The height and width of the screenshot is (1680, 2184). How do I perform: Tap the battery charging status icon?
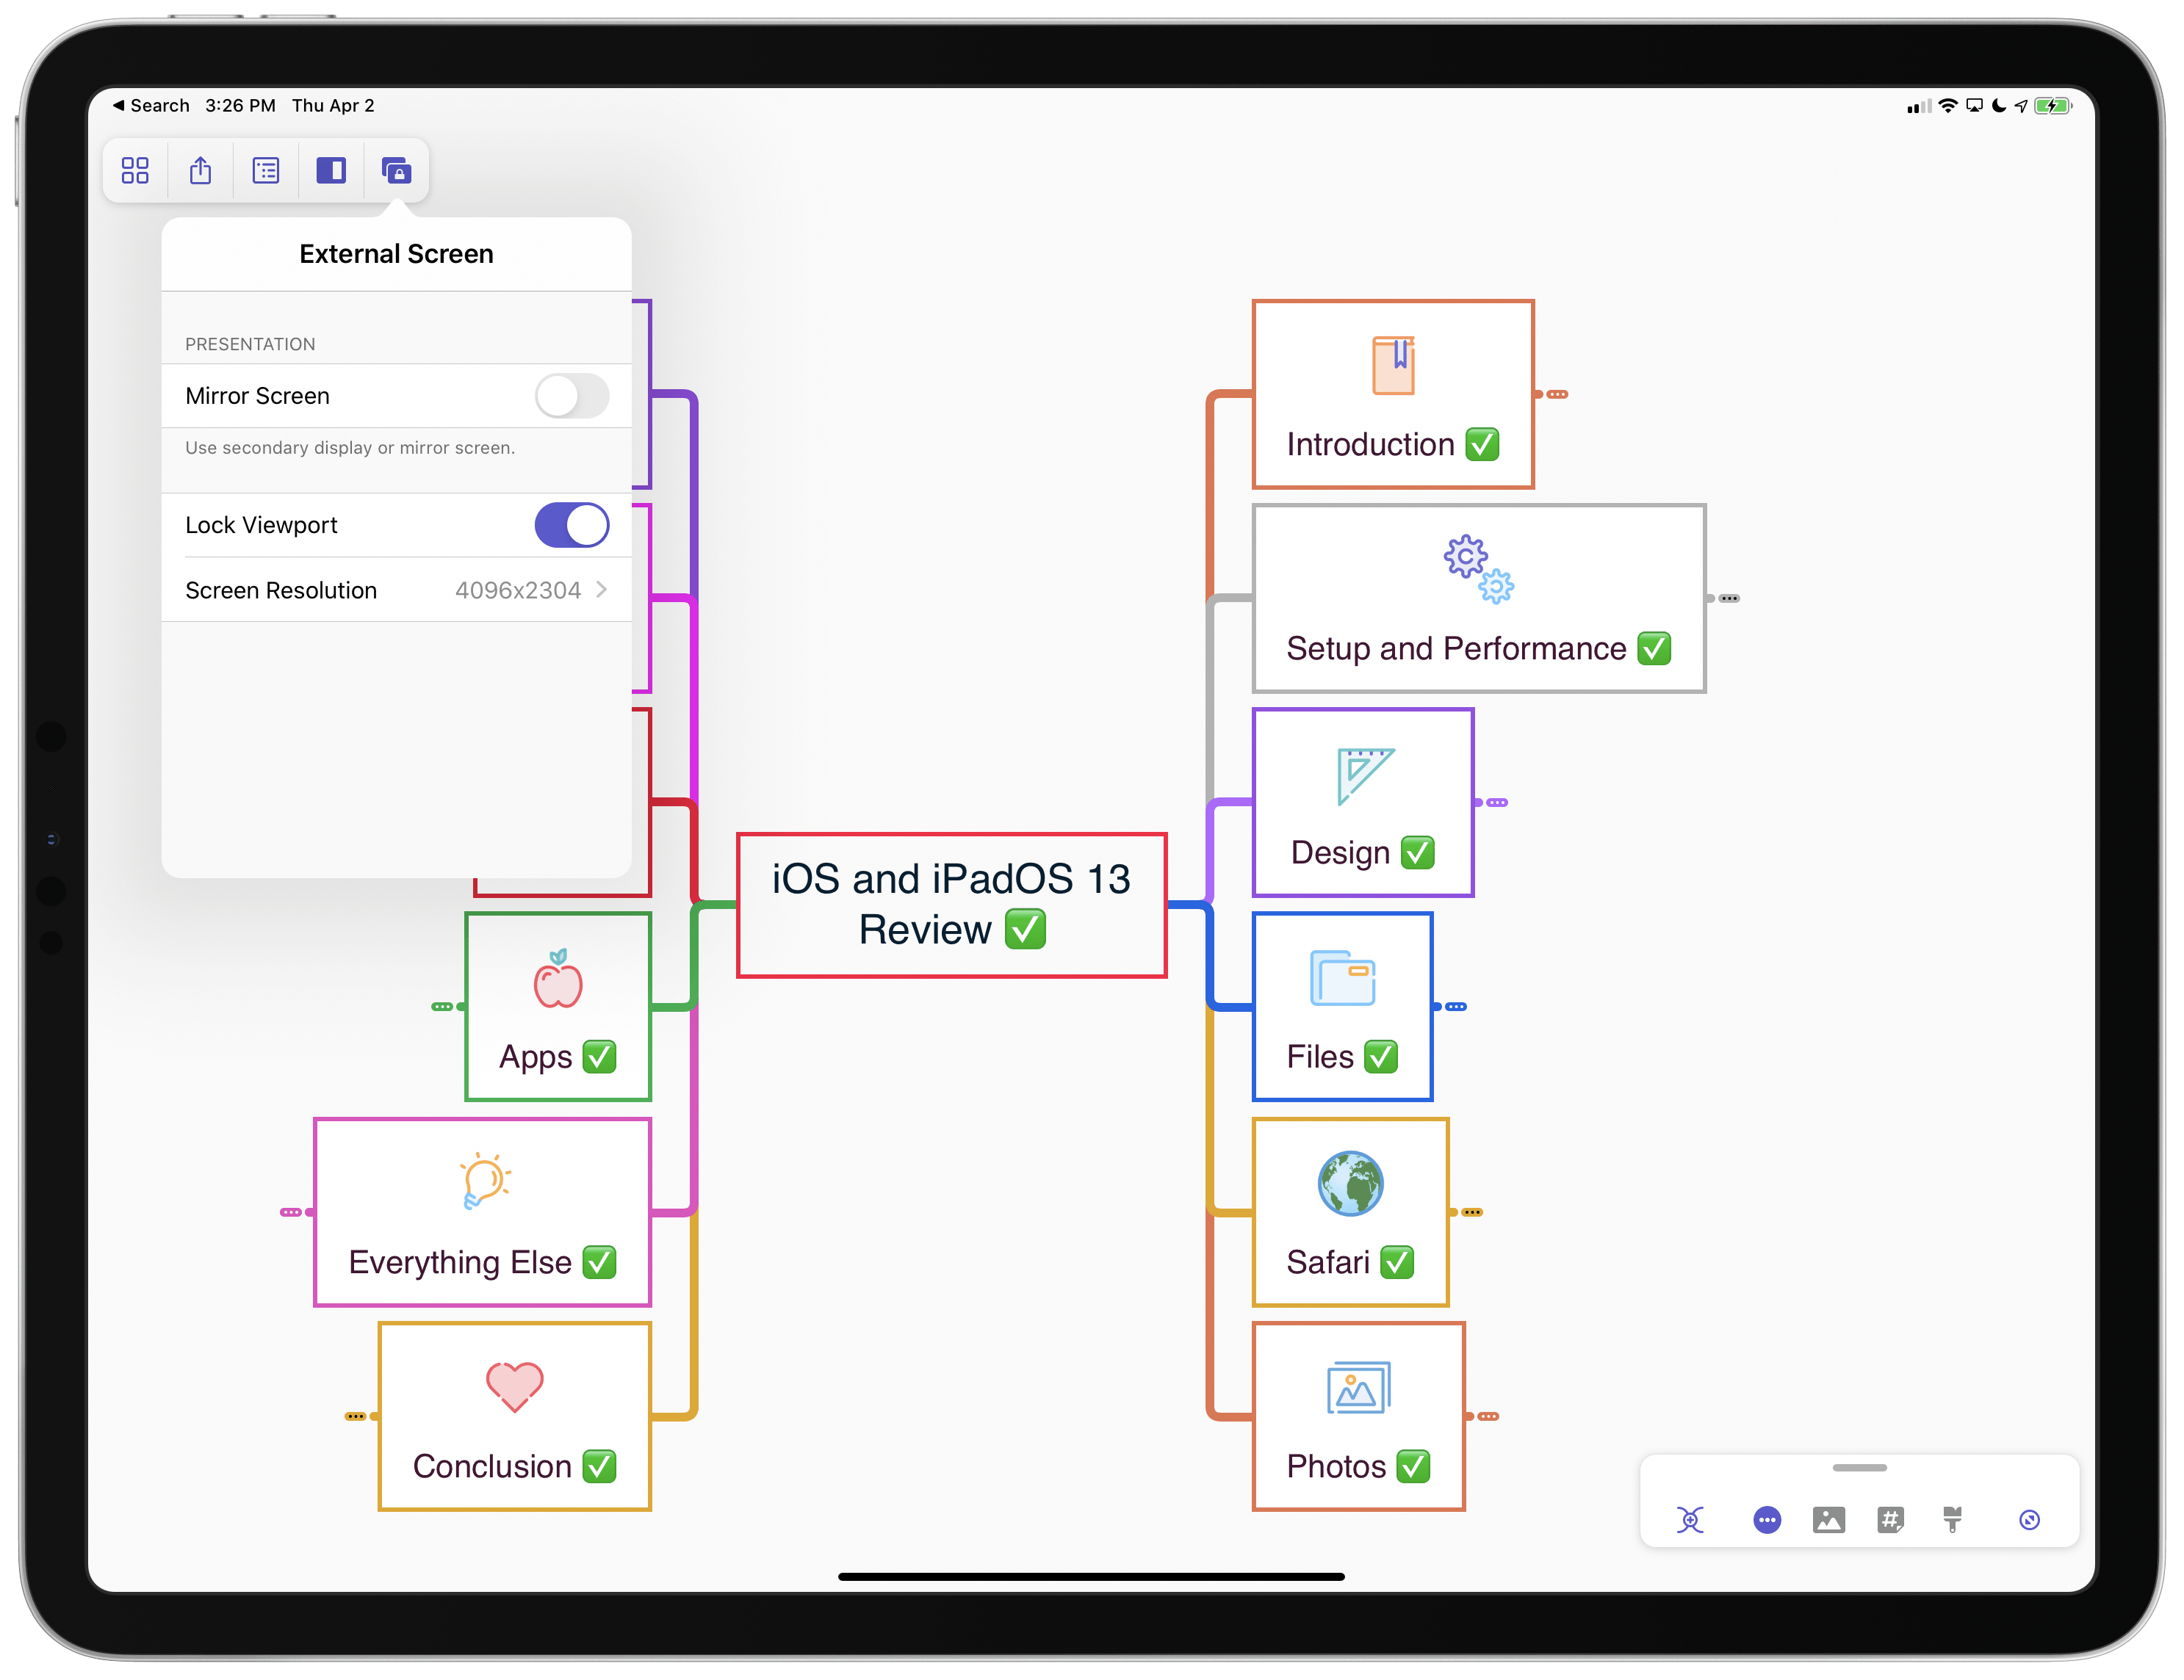(2053, 106)
